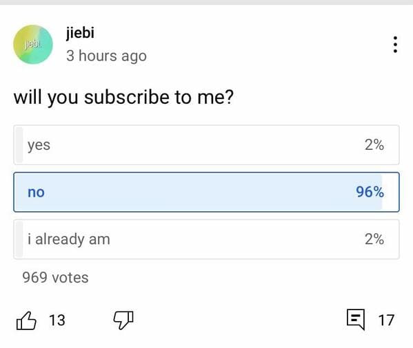Click the 13 likes count
The width and height of the screenshot is (413, 348).
pyautogui.click(x=57, y=320)
